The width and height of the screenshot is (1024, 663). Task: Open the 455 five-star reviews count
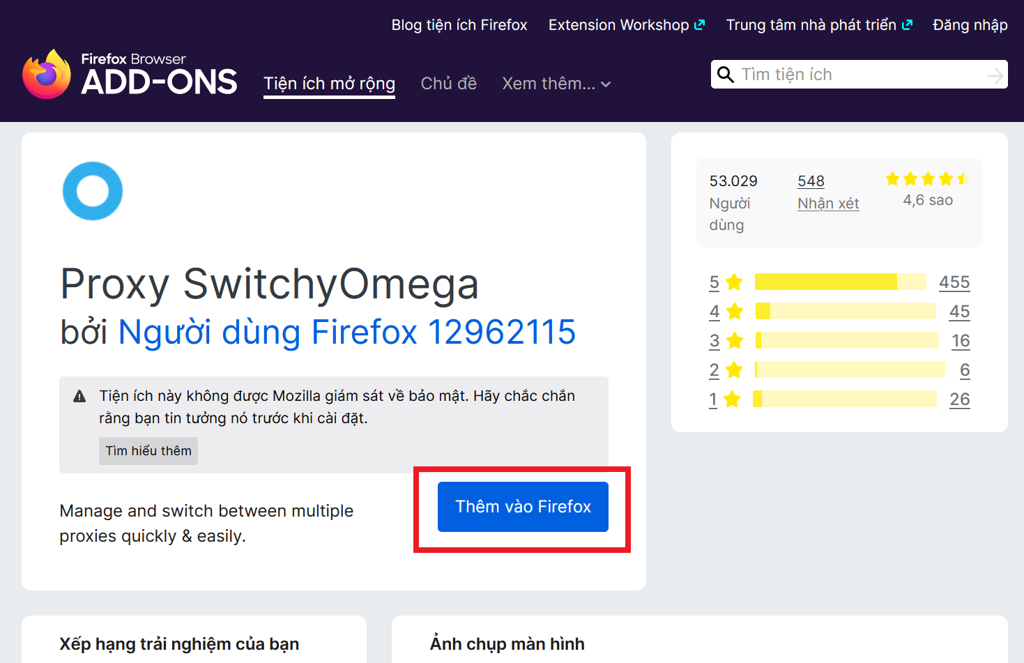(954, 282)
